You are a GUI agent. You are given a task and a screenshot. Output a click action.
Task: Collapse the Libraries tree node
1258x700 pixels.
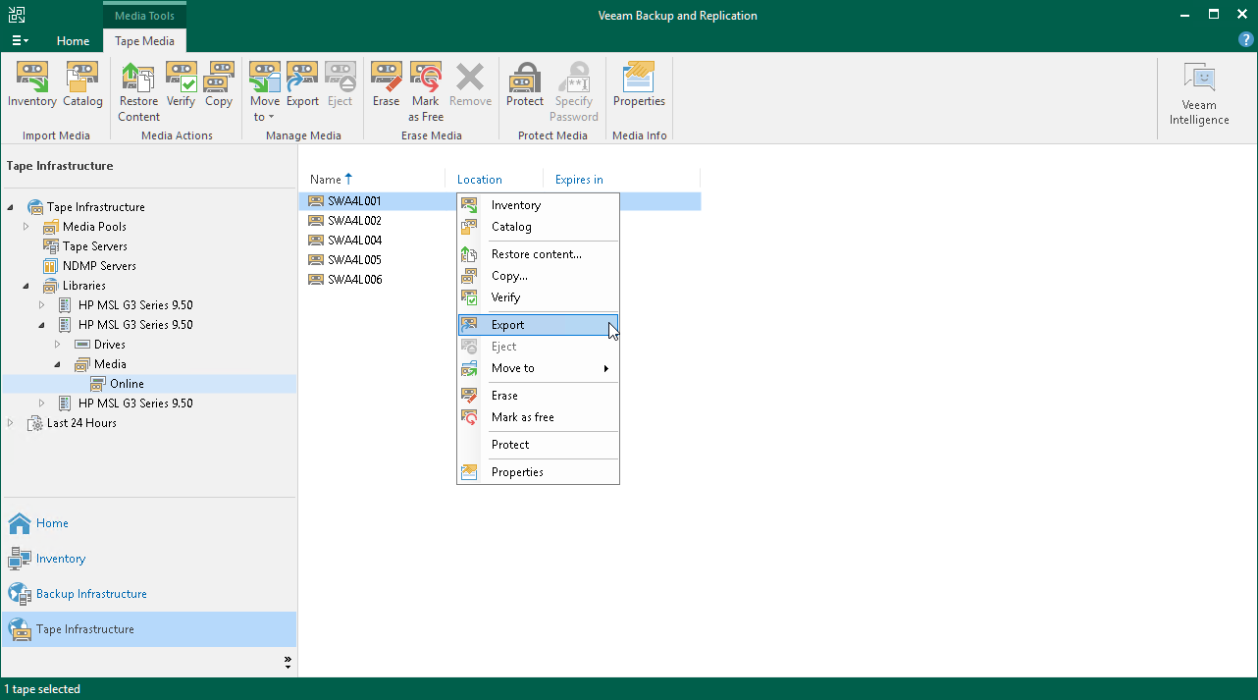[x=26, y=286]
